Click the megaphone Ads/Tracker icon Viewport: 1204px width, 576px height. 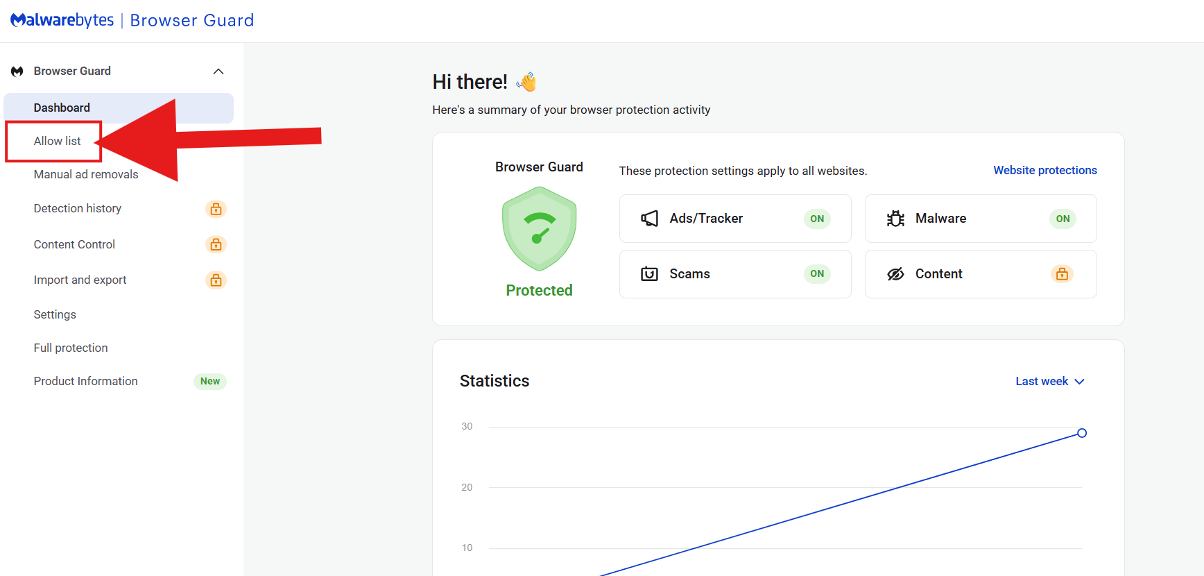click(x=649, y=219)
